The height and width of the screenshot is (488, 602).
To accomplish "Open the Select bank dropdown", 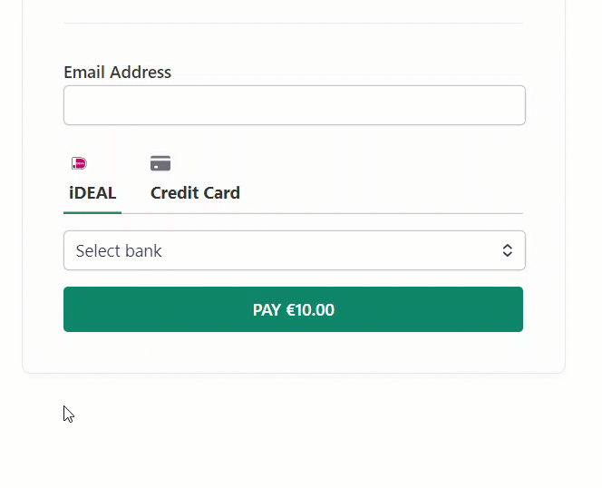I will click(x=295, y=250).
